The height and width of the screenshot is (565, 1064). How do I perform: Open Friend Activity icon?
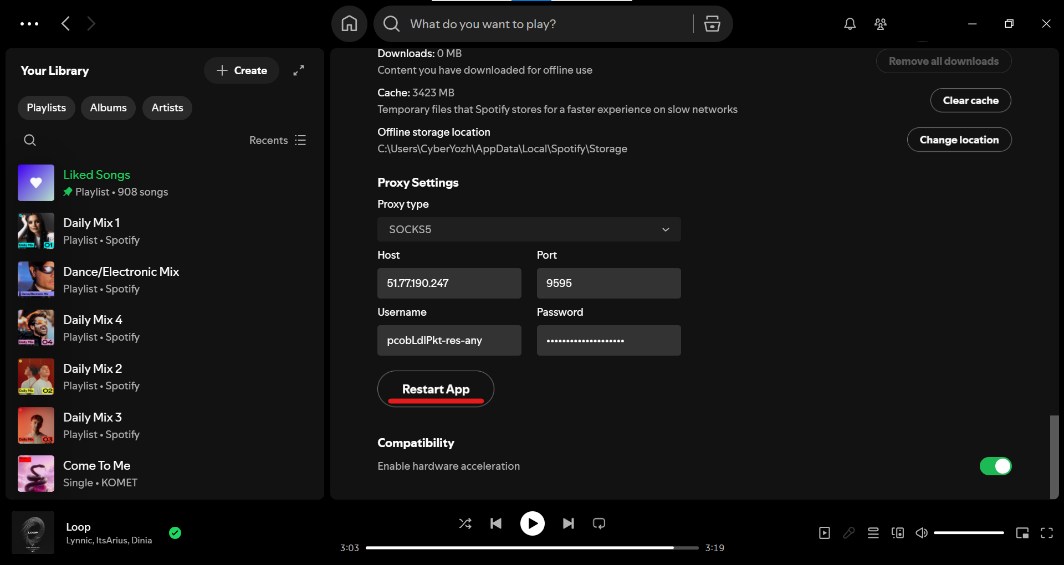880,24
